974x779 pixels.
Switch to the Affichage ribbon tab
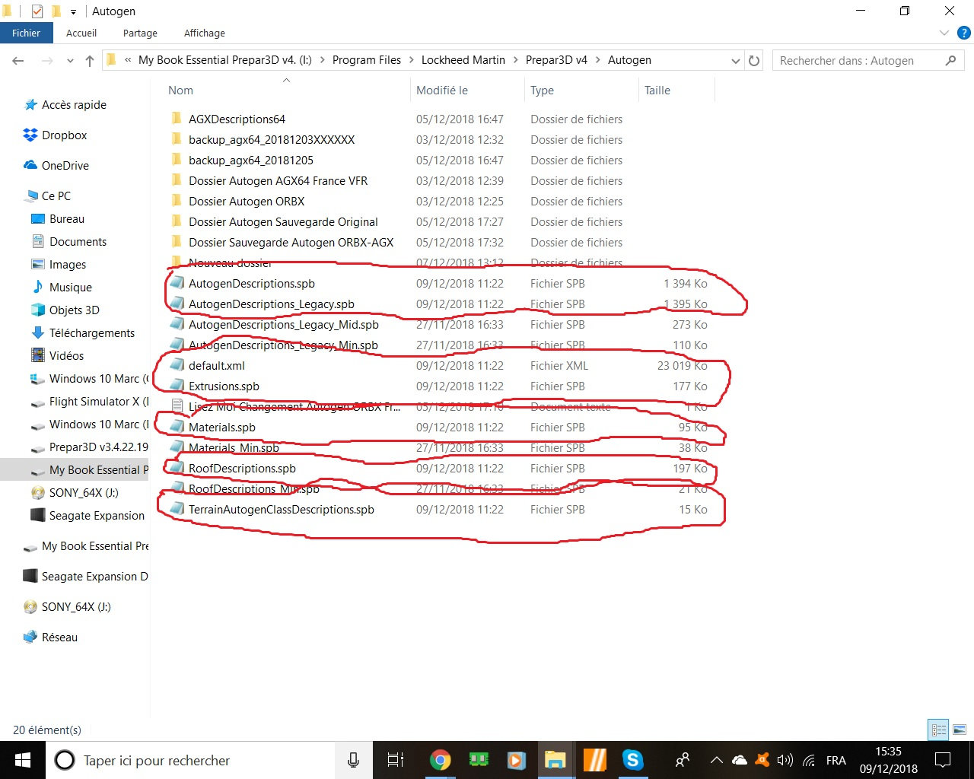pyautogui.click(x=205, y=33)
